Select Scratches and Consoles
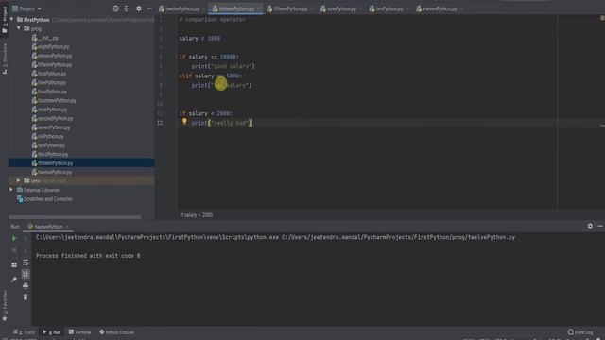Screen dimensions: 605x340 coord(44,199)
